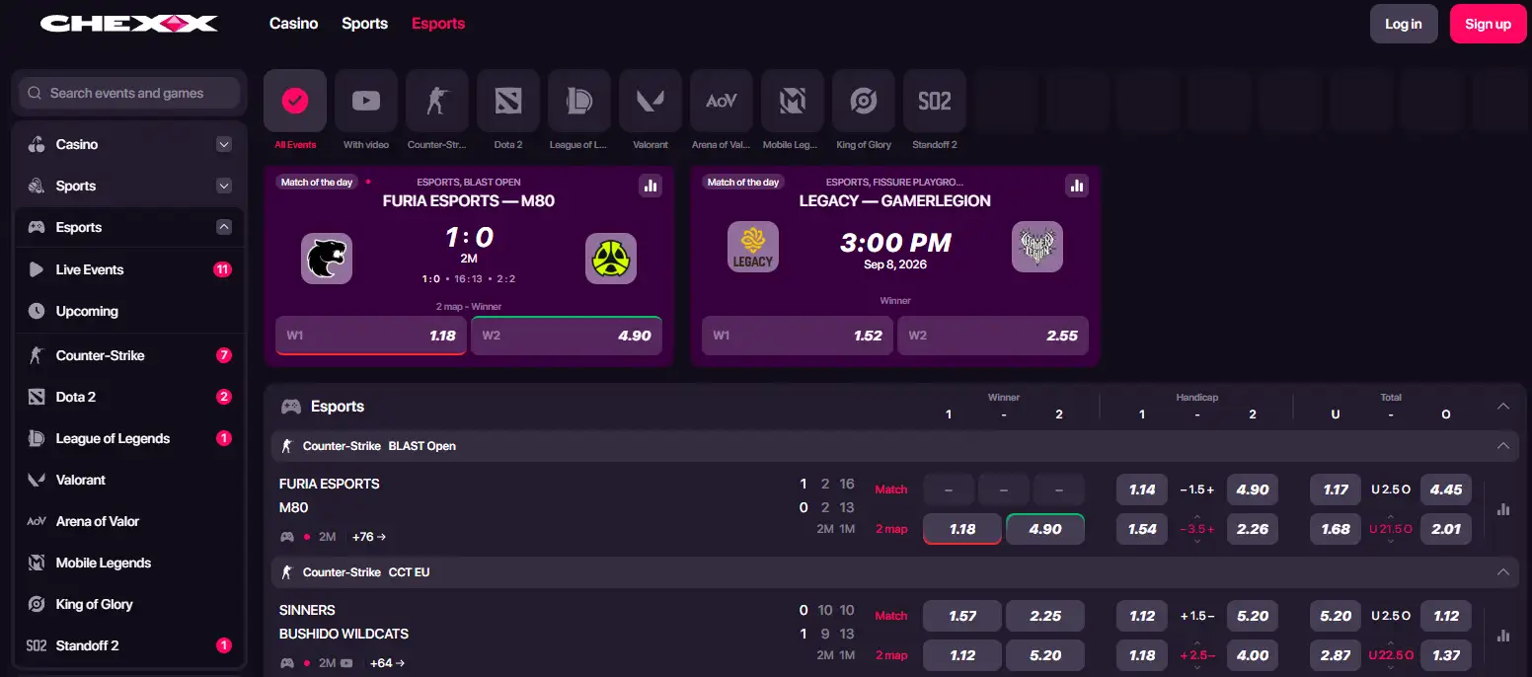The image size is (1532, 677).
Task: Select 1.14 handicap odds FURIA match
Action: (x=1142, y=489)
